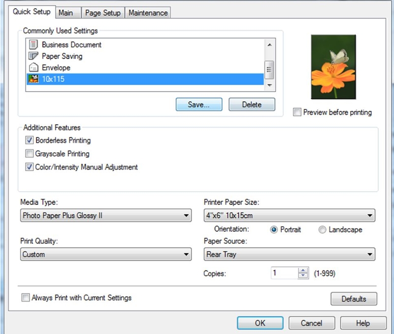The width and height of the screenshot is (394, 334).
Task: Click the flower print preview thumbnail
Action: [333, 67]
